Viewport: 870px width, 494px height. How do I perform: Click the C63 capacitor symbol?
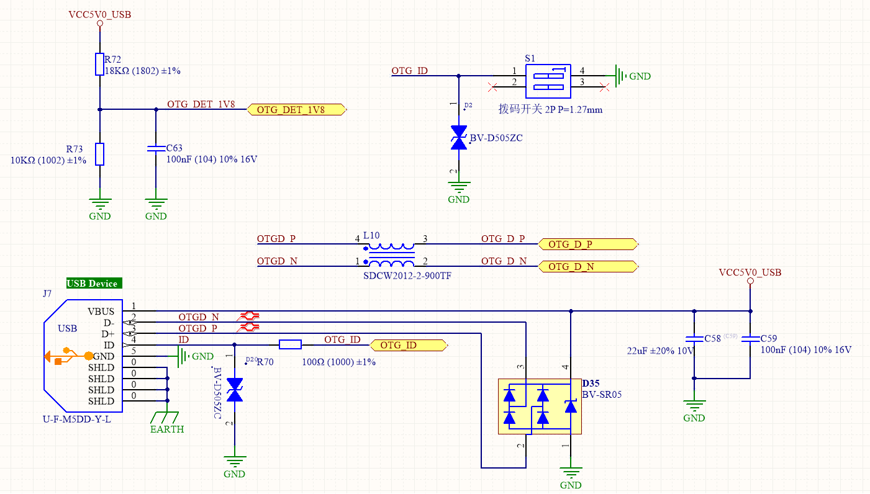(x=156, y=149)
